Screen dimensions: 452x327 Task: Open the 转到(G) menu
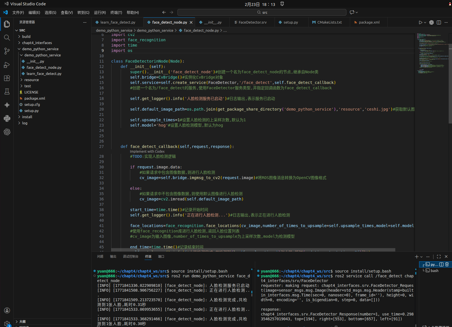click(x=83, y=13)
